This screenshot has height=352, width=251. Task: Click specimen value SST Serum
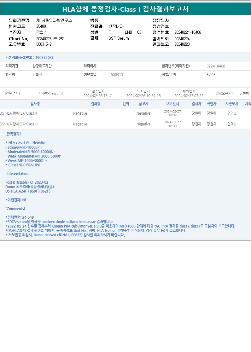[x=119, y=38]
